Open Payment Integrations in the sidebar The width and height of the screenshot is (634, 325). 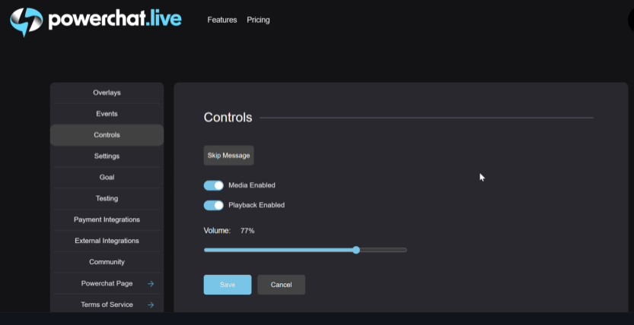(x=107, y=219)
